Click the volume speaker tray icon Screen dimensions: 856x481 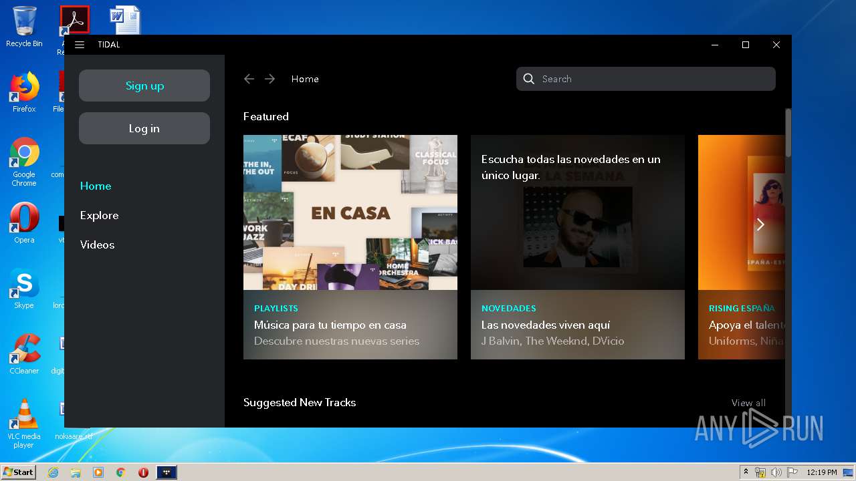776,472
